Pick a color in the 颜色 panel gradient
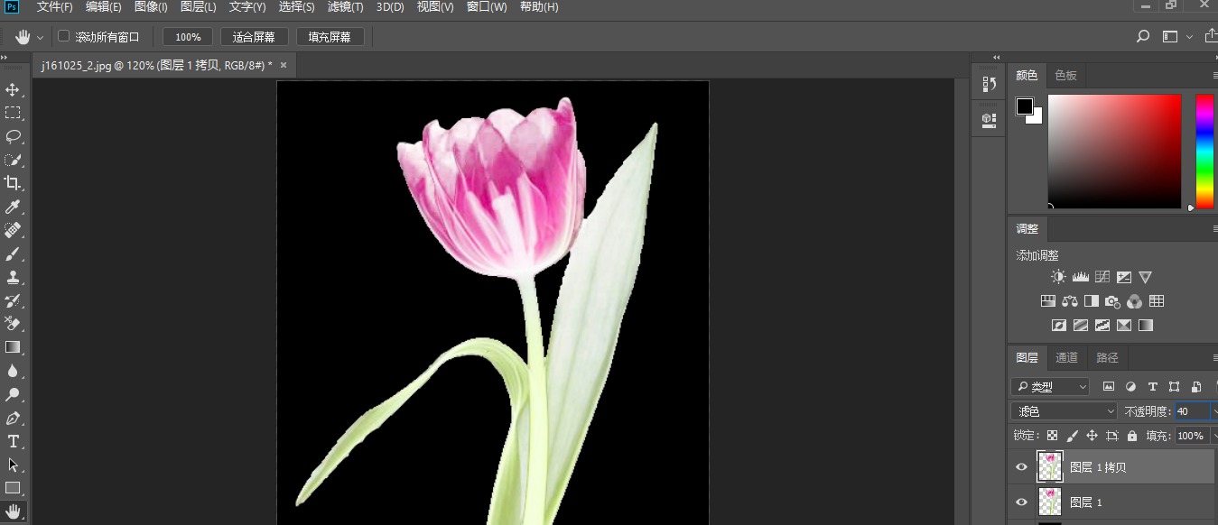This screenshot has width=1218, height=525. pos(1115,152)
